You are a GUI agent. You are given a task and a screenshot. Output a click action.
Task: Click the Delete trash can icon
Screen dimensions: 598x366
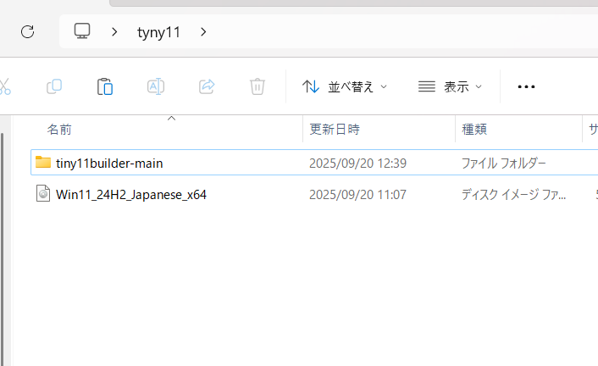point(257,86)
